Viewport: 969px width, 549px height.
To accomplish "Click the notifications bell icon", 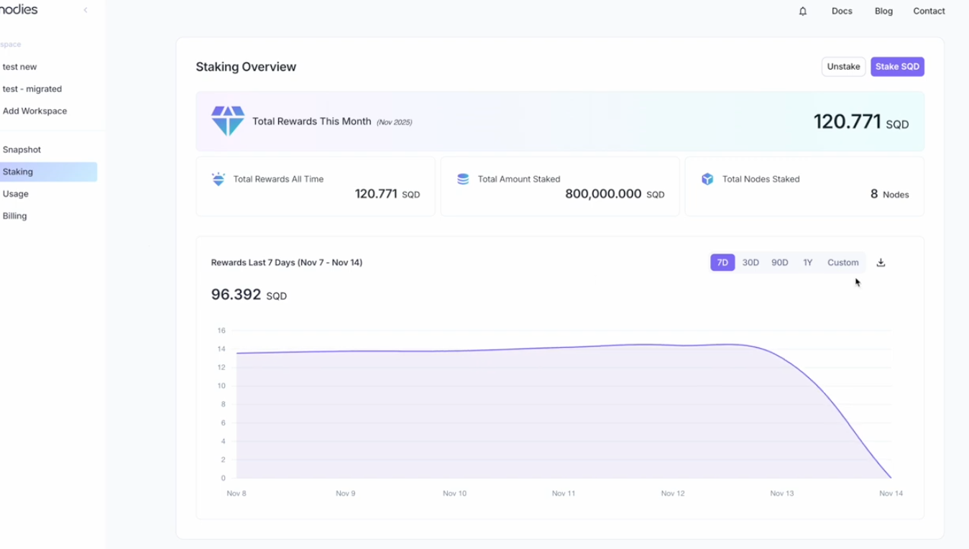I will coord(803,11).
